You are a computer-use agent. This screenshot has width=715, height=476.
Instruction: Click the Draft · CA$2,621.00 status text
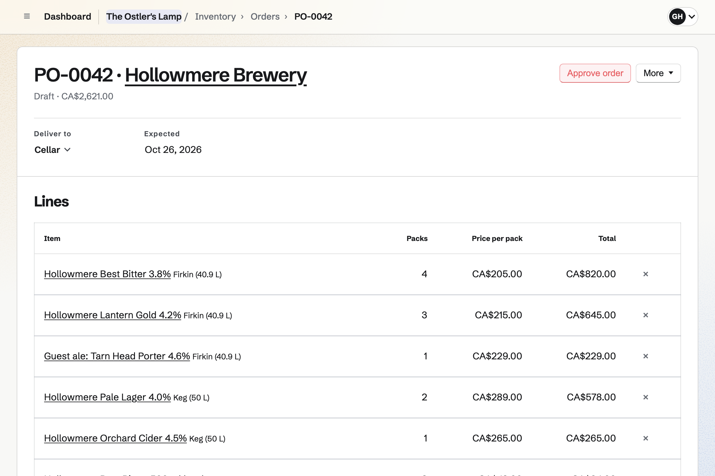74,96
